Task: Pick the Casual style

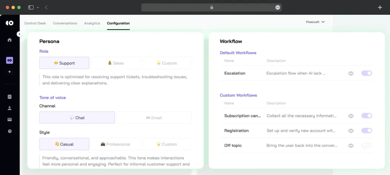Action: pyautogui.click(x=64, y=144)
